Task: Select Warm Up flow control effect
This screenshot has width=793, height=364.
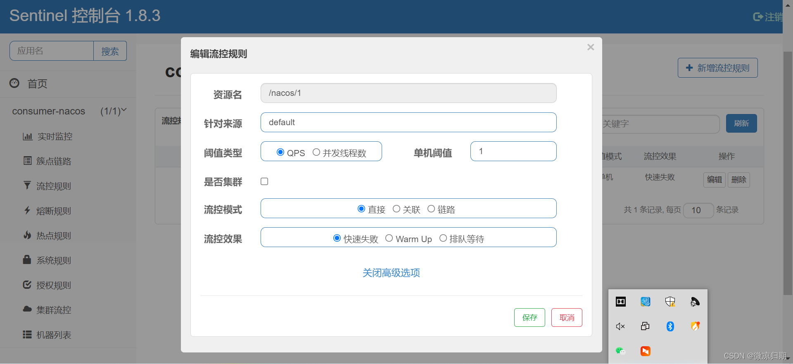Action: point(389,238)
